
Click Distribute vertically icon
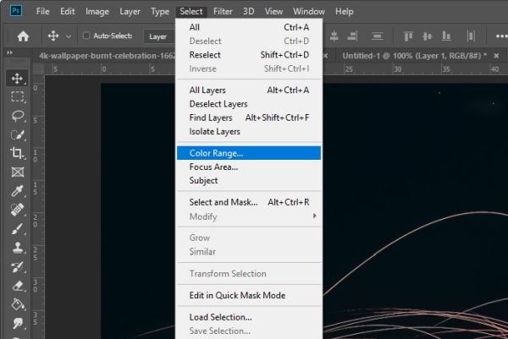coord(377,36)
